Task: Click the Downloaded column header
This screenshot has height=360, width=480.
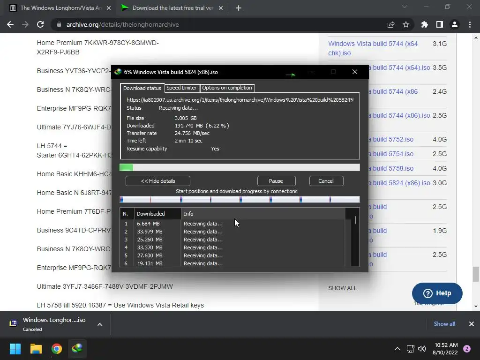Action: (x=157, y=214)
